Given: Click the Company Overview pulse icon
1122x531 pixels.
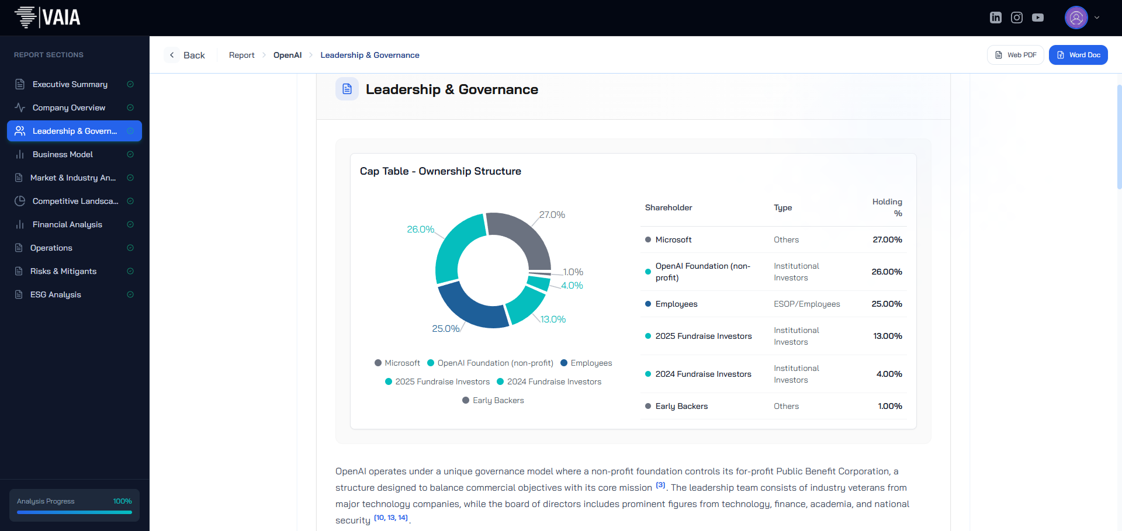Looking at the screenshot, I should [x=20, y=107].
